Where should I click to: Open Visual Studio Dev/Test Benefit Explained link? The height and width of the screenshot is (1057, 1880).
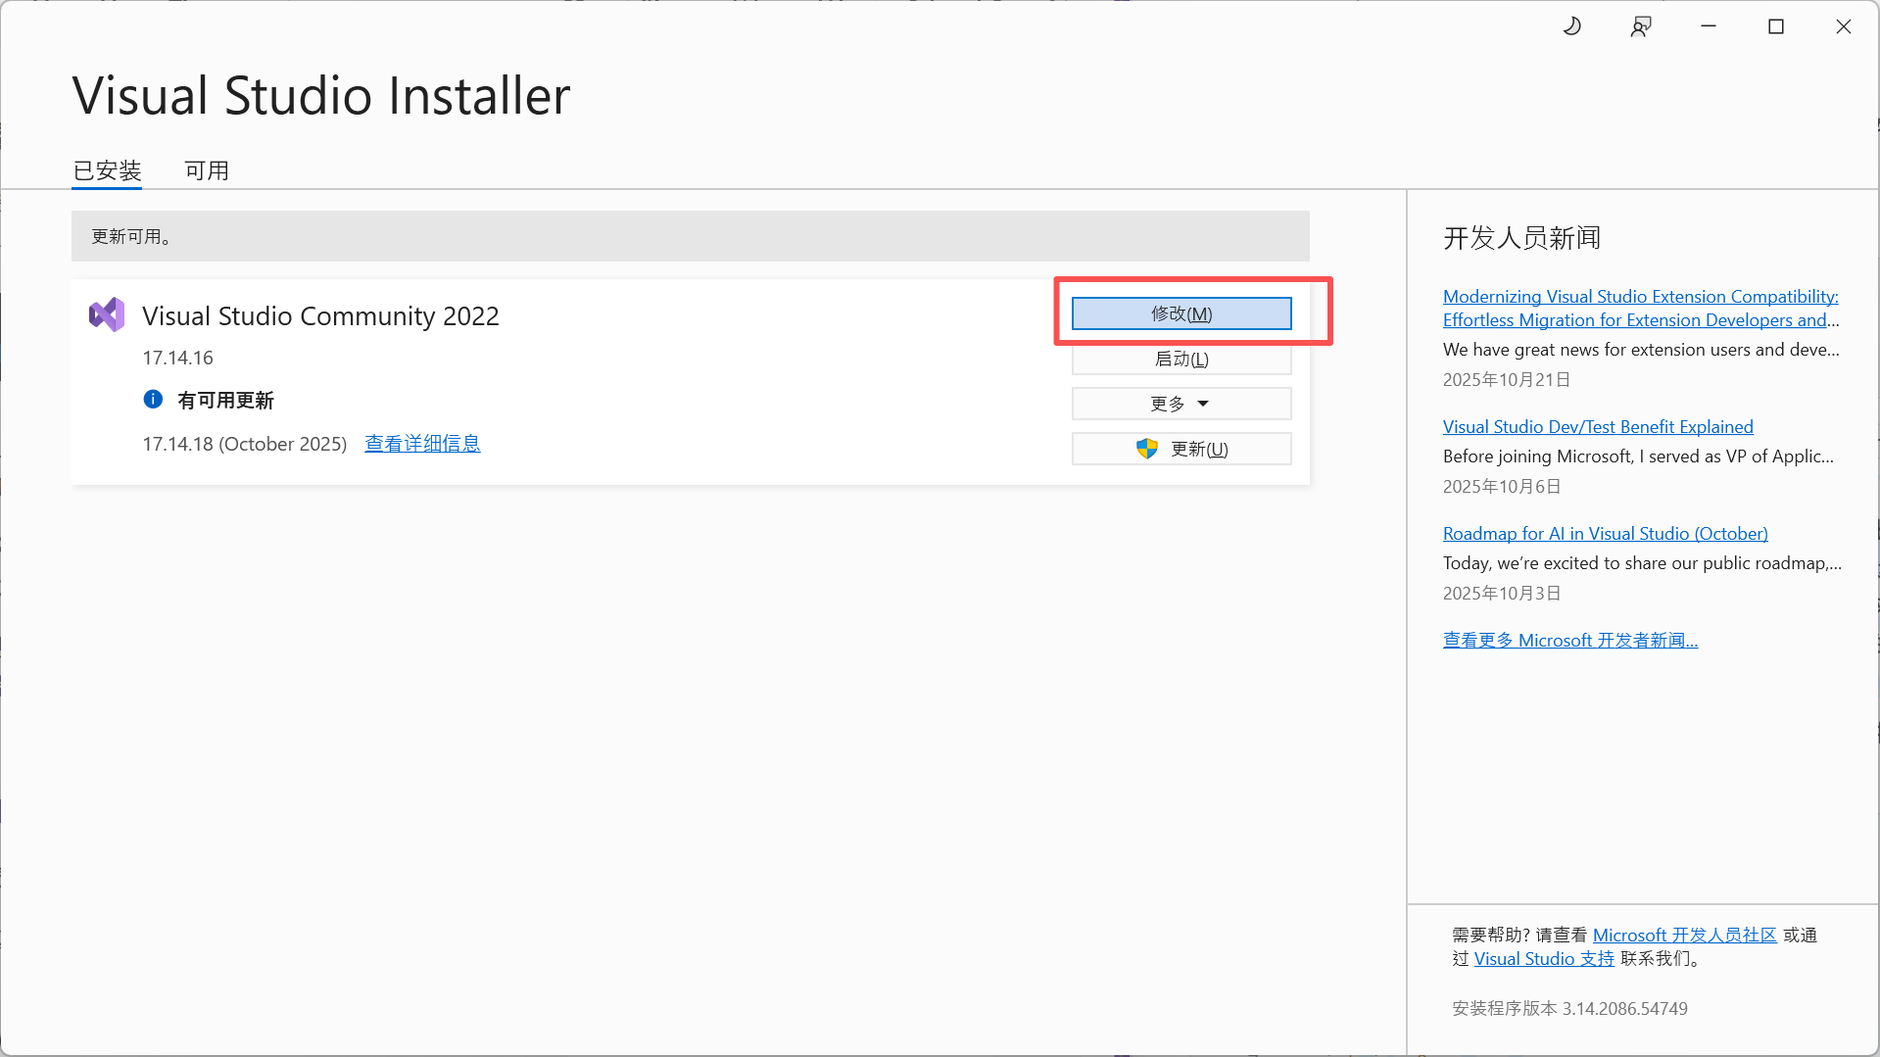coord(1598,426)
